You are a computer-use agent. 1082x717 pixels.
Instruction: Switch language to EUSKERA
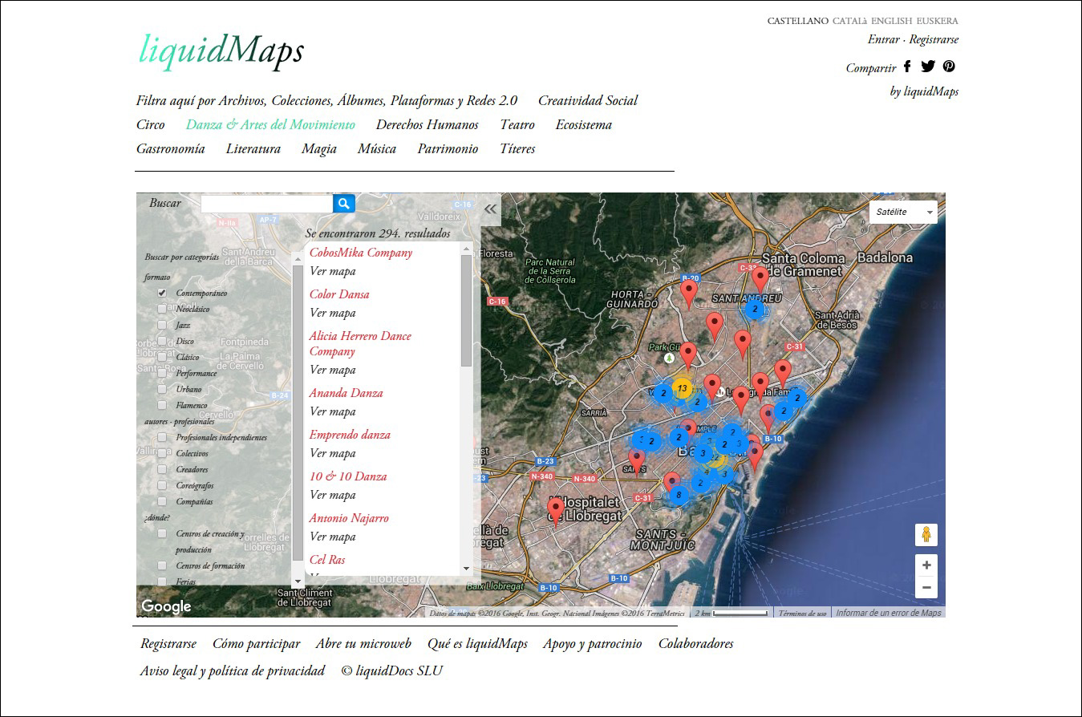[x=937, y=21]
